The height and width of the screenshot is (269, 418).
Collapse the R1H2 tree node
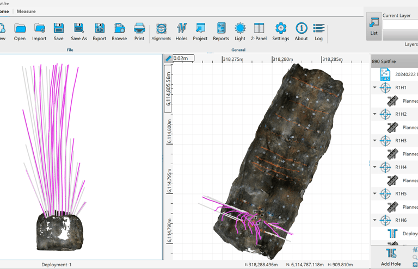375,114
